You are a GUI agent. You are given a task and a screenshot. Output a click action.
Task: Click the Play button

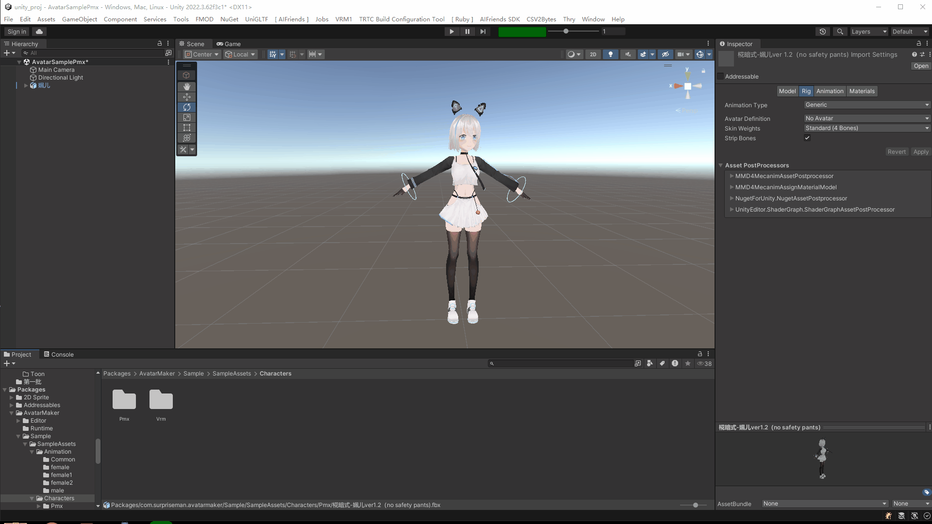pos(451,32)
